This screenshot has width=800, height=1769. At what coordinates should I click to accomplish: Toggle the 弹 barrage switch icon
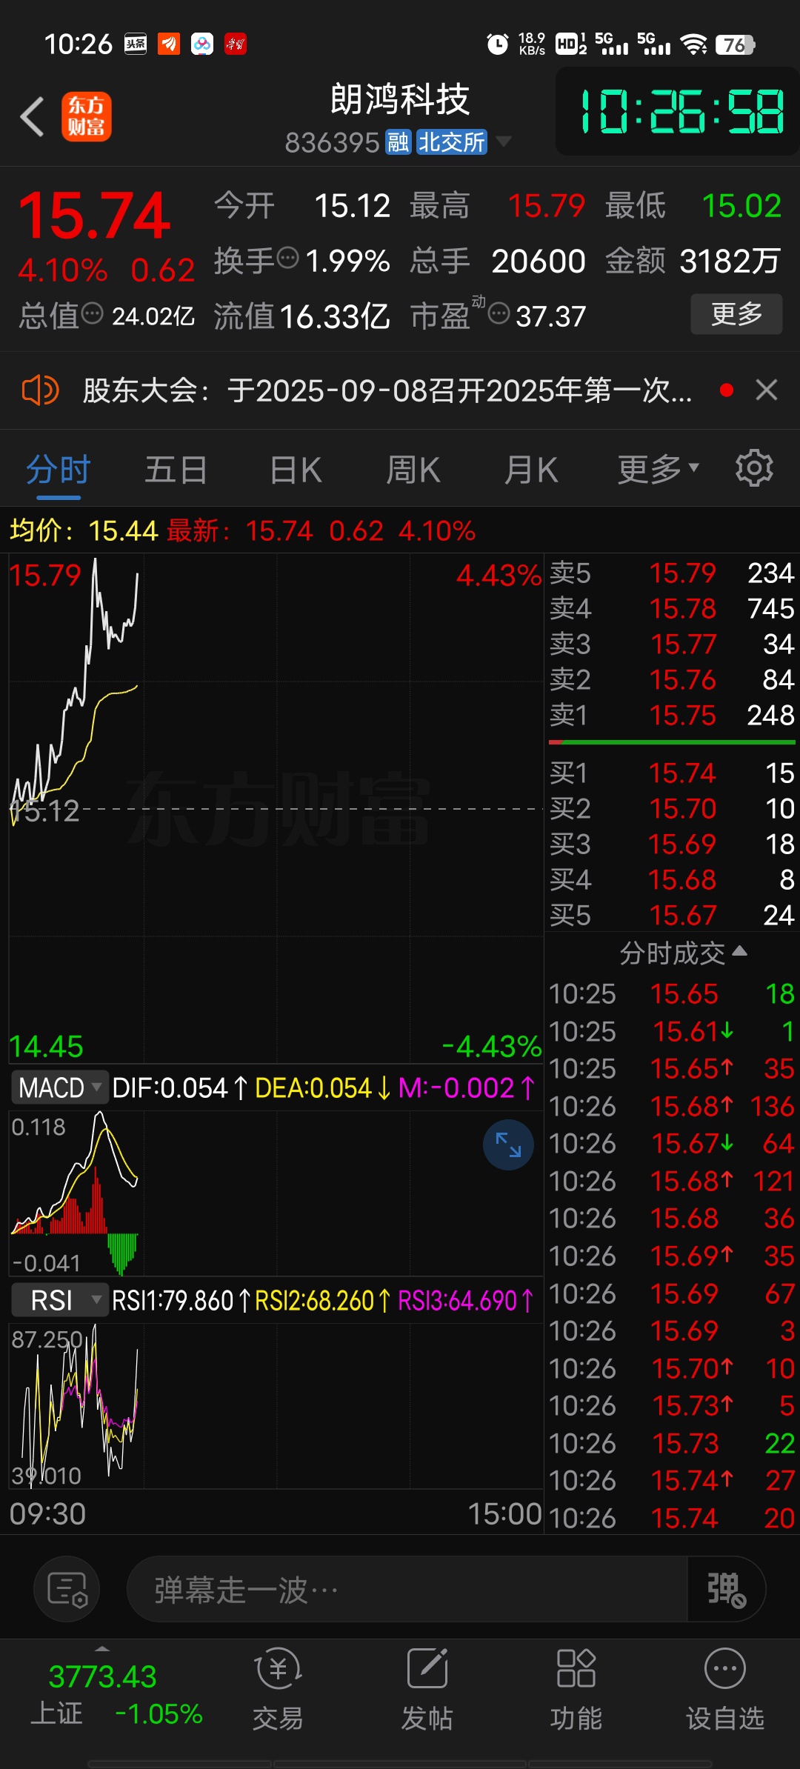[726, 1590]
